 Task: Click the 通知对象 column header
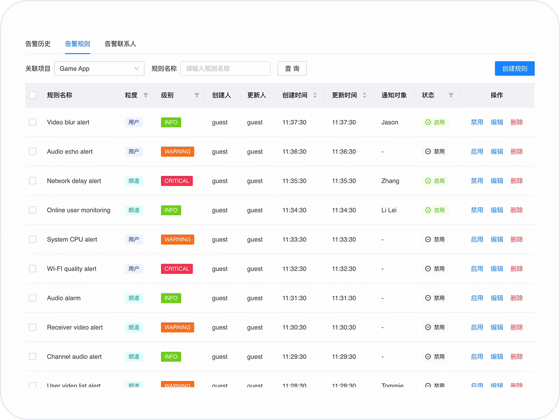point(394,95)
